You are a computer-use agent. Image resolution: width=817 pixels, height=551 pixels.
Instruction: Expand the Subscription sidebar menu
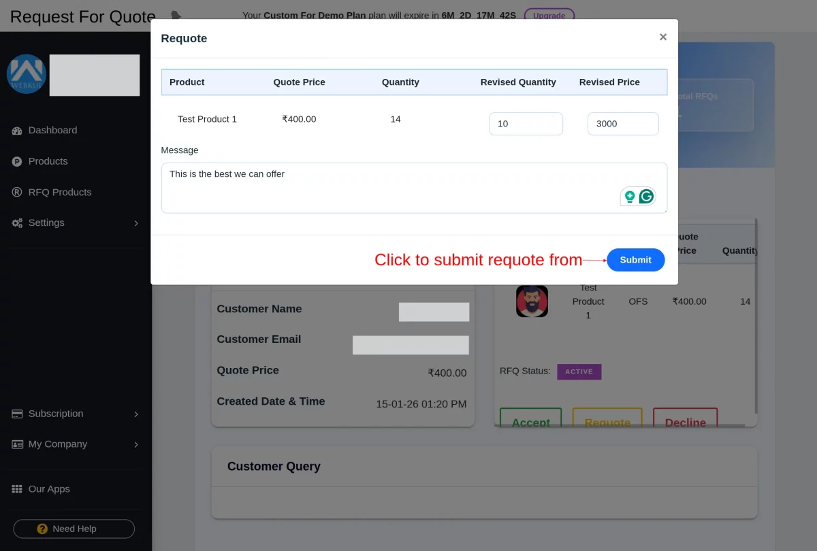tap(75, 414)
